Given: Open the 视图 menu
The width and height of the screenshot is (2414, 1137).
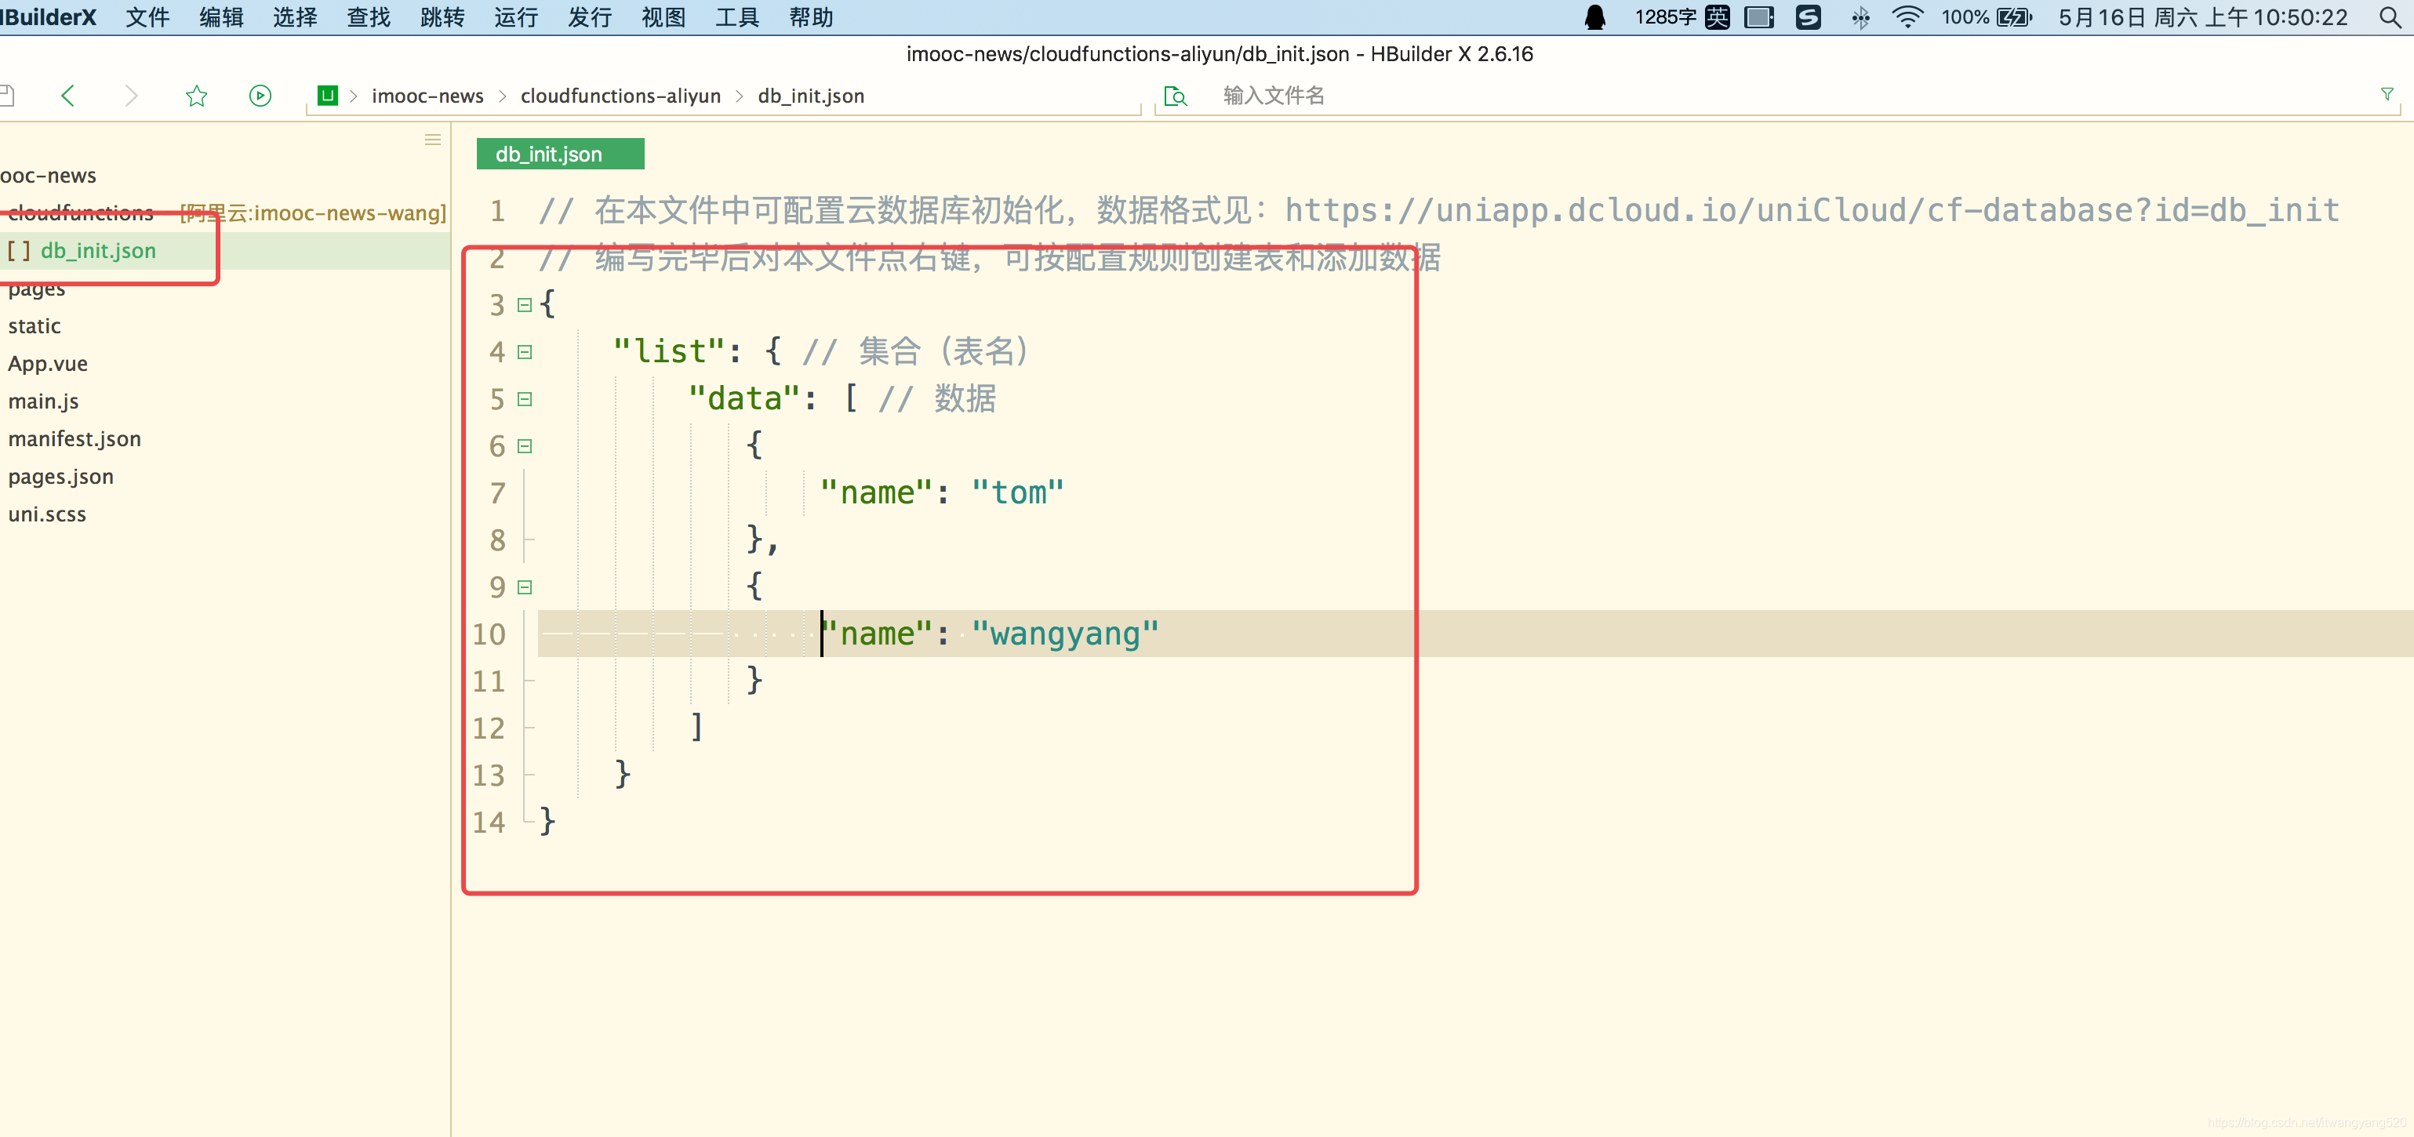Looking at the screenshot, I should click(x=663, y=18).
